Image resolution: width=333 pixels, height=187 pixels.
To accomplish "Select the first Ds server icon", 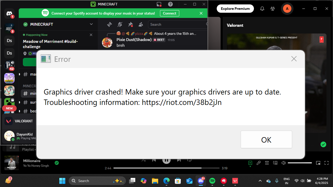I will coord(9,41).
